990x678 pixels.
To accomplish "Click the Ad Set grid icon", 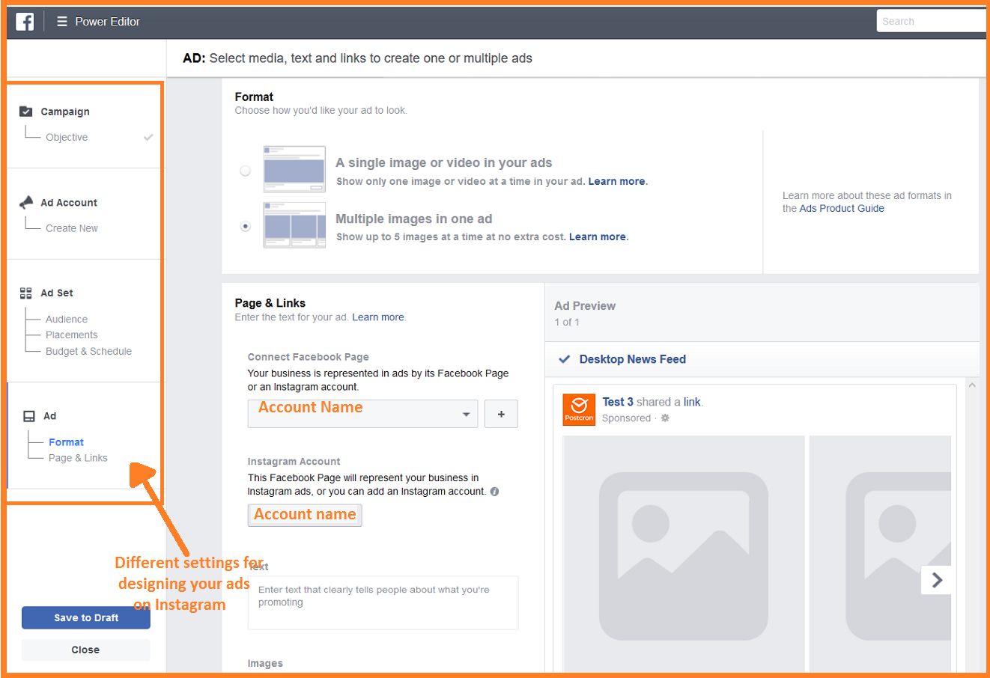I will (x=26, y=293).
